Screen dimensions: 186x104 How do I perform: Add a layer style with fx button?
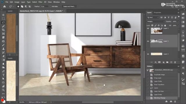[x=155, y=62]
